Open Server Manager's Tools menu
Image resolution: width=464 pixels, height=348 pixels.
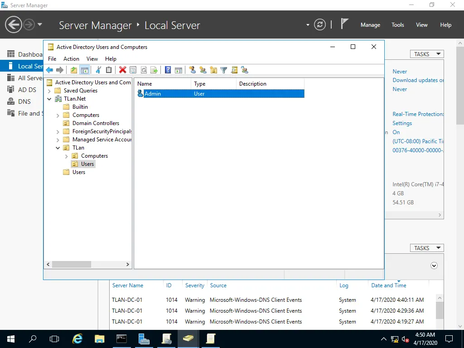pyautogui.click(x=398, y=25)
